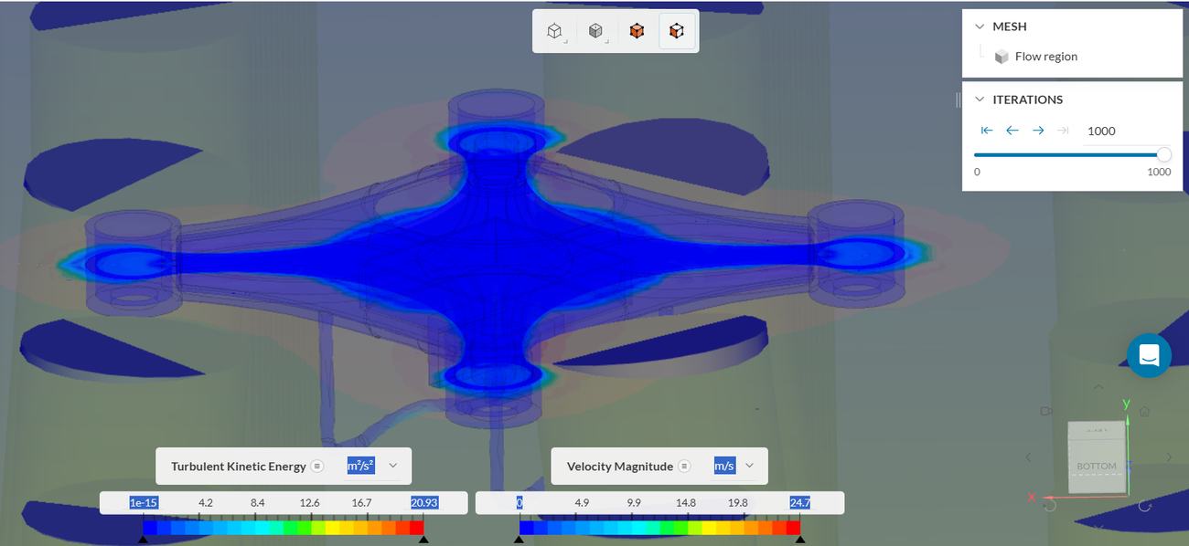1189x546 pixels.
Task: Collapse the MESH section
Action: tap(980, 26)
